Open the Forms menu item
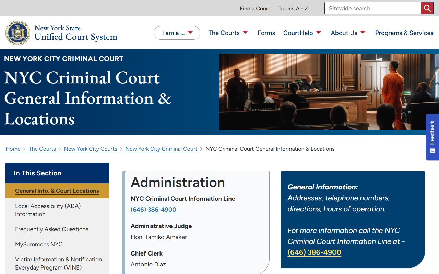439x274 pixels. click(x=266, y=33)
